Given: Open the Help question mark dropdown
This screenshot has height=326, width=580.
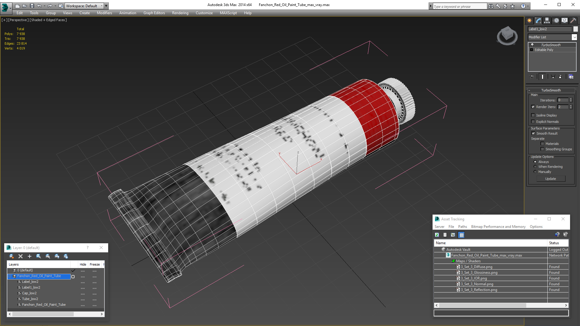Looking at the screenshot, I should pos(528,6).
